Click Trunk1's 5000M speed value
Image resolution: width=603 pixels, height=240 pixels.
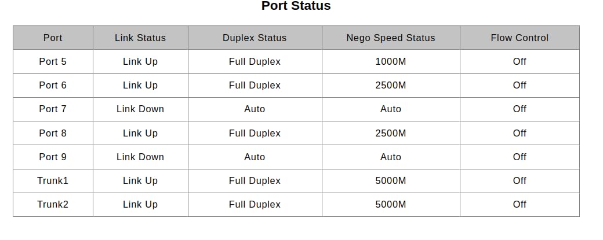[391, 181]
